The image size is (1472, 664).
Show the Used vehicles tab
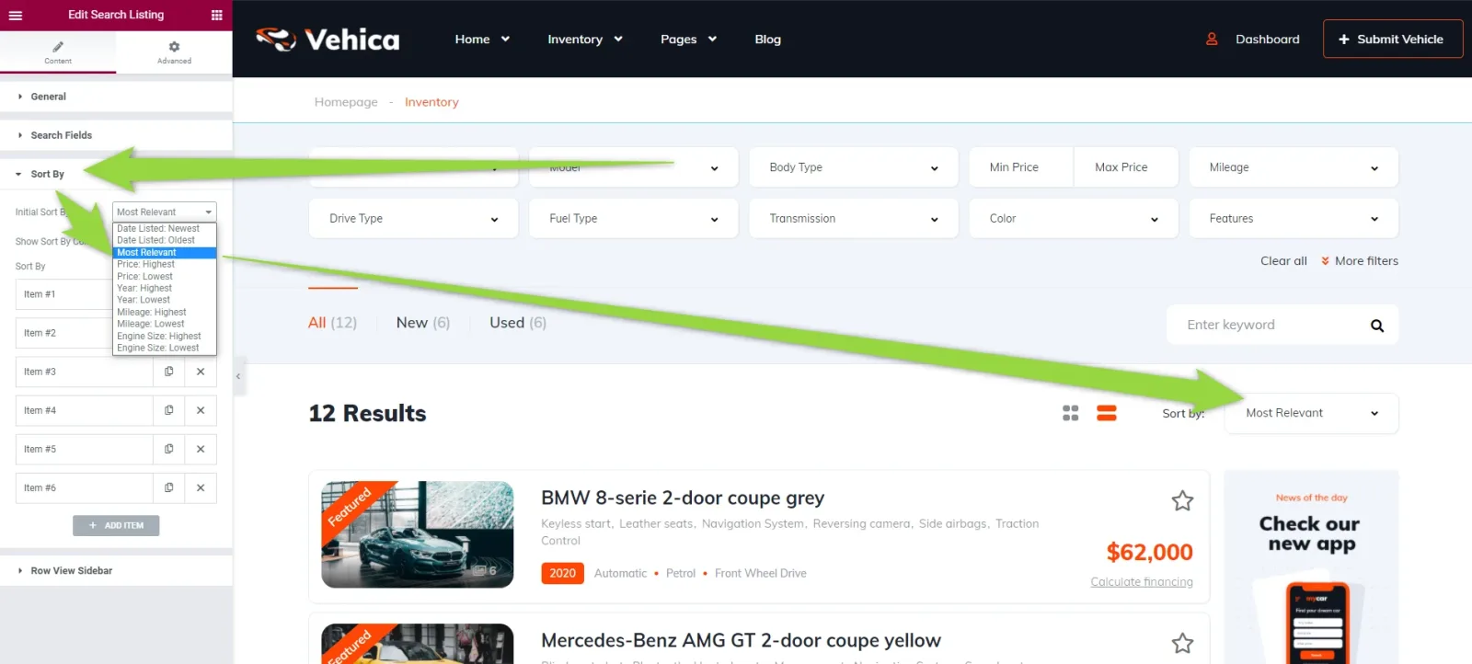point(518,323)
